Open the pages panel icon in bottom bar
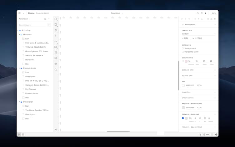 (x=23, y=134)
